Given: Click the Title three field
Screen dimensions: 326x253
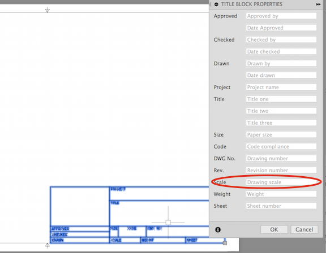Looking at the screenshot, I should tap(281, 123).
